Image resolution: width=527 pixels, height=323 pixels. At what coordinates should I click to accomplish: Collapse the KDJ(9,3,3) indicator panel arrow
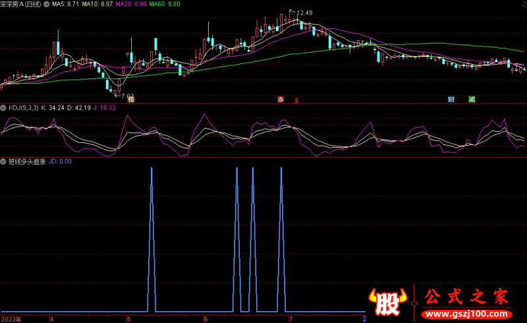tap(3, 107)
